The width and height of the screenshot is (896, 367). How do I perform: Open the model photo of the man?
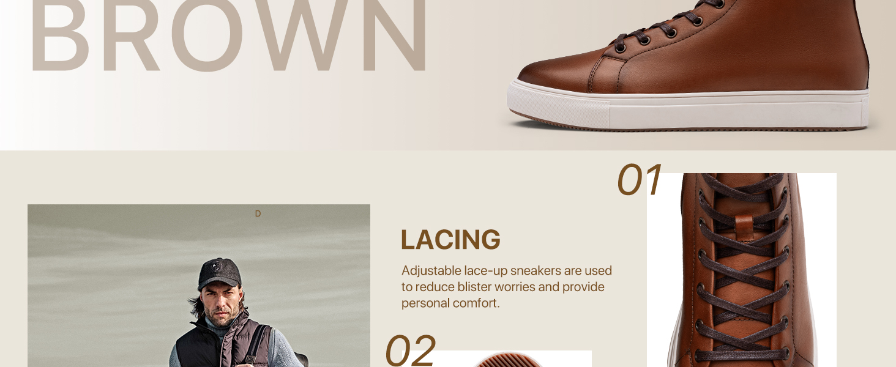point(199,286)
